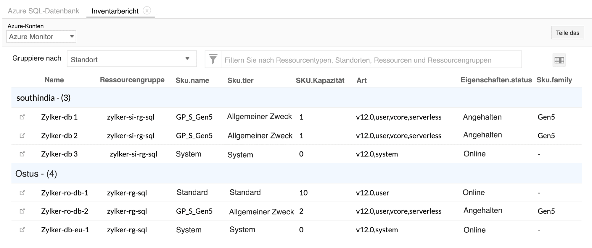The image size is (592, 248).
Task: Close the Inventarbericht tab
Action: click(147, 11)
